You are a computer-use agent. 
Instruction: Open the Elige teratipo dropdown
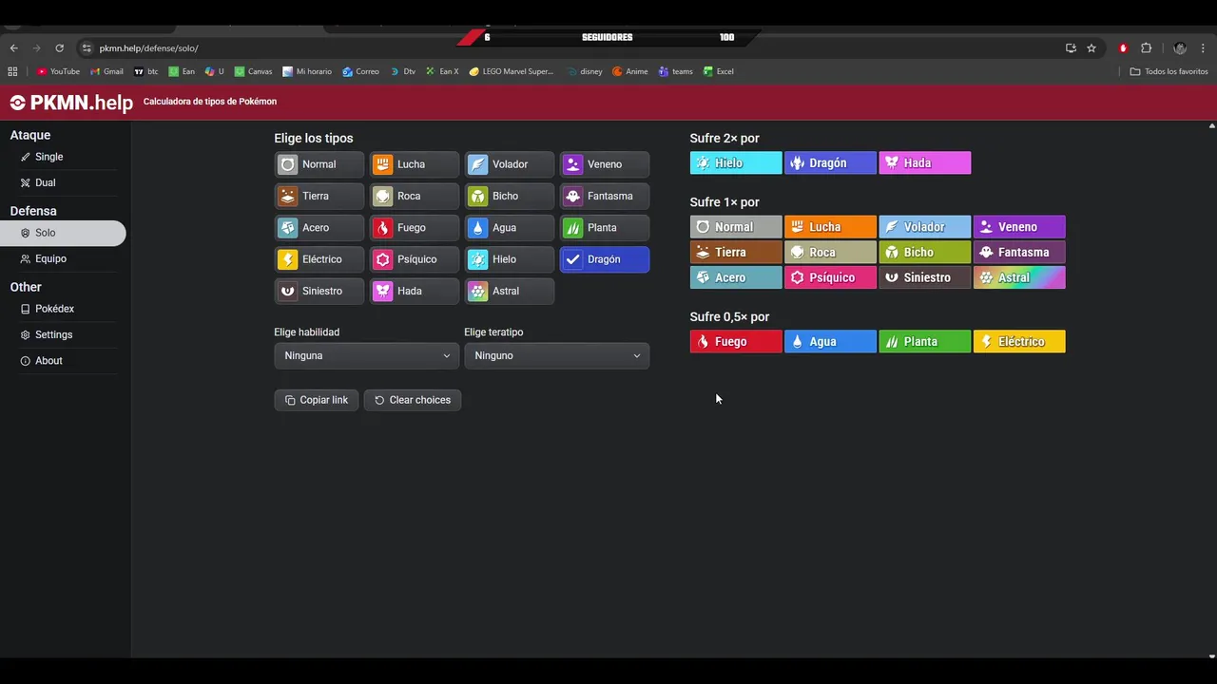click(x=557, y=355)
